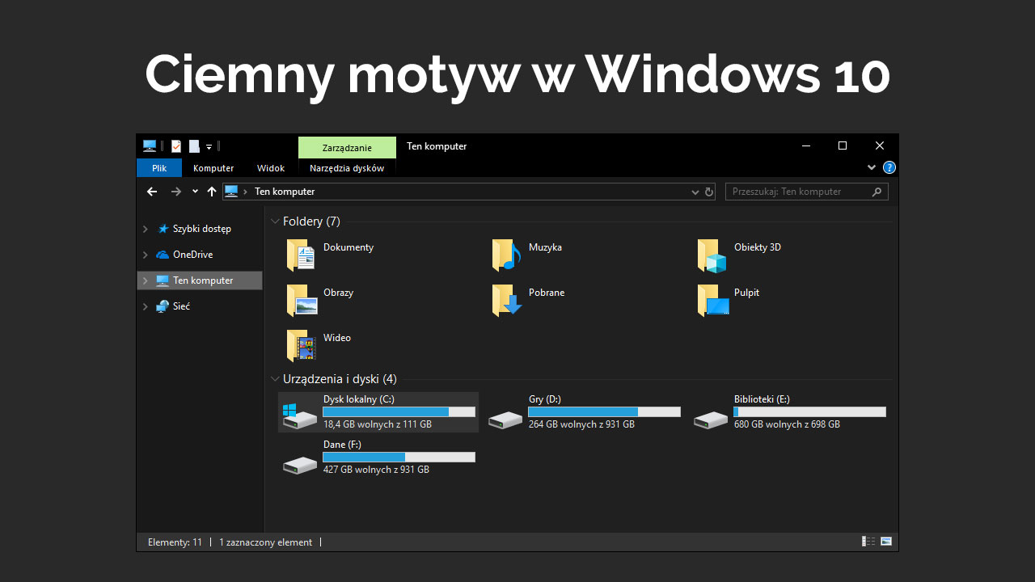The image size is (1035, 582).
Task: Expand the Szybki dostęp tree node
Action: click(x=146, y=229)
